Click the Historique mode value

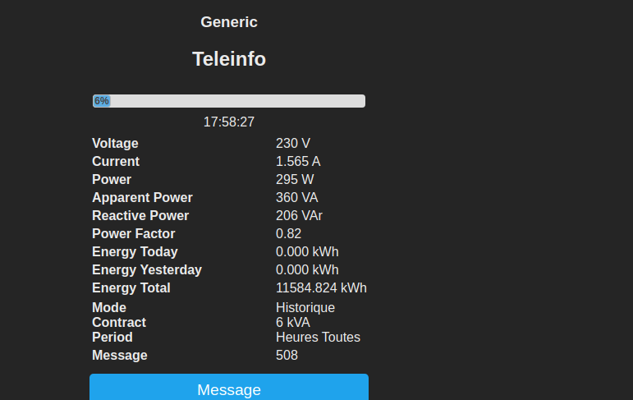tap(305, 308)
